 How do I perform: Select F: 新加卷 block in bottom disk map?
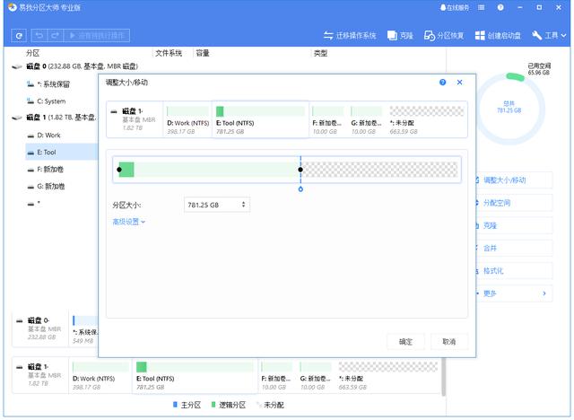click(277, 376)
